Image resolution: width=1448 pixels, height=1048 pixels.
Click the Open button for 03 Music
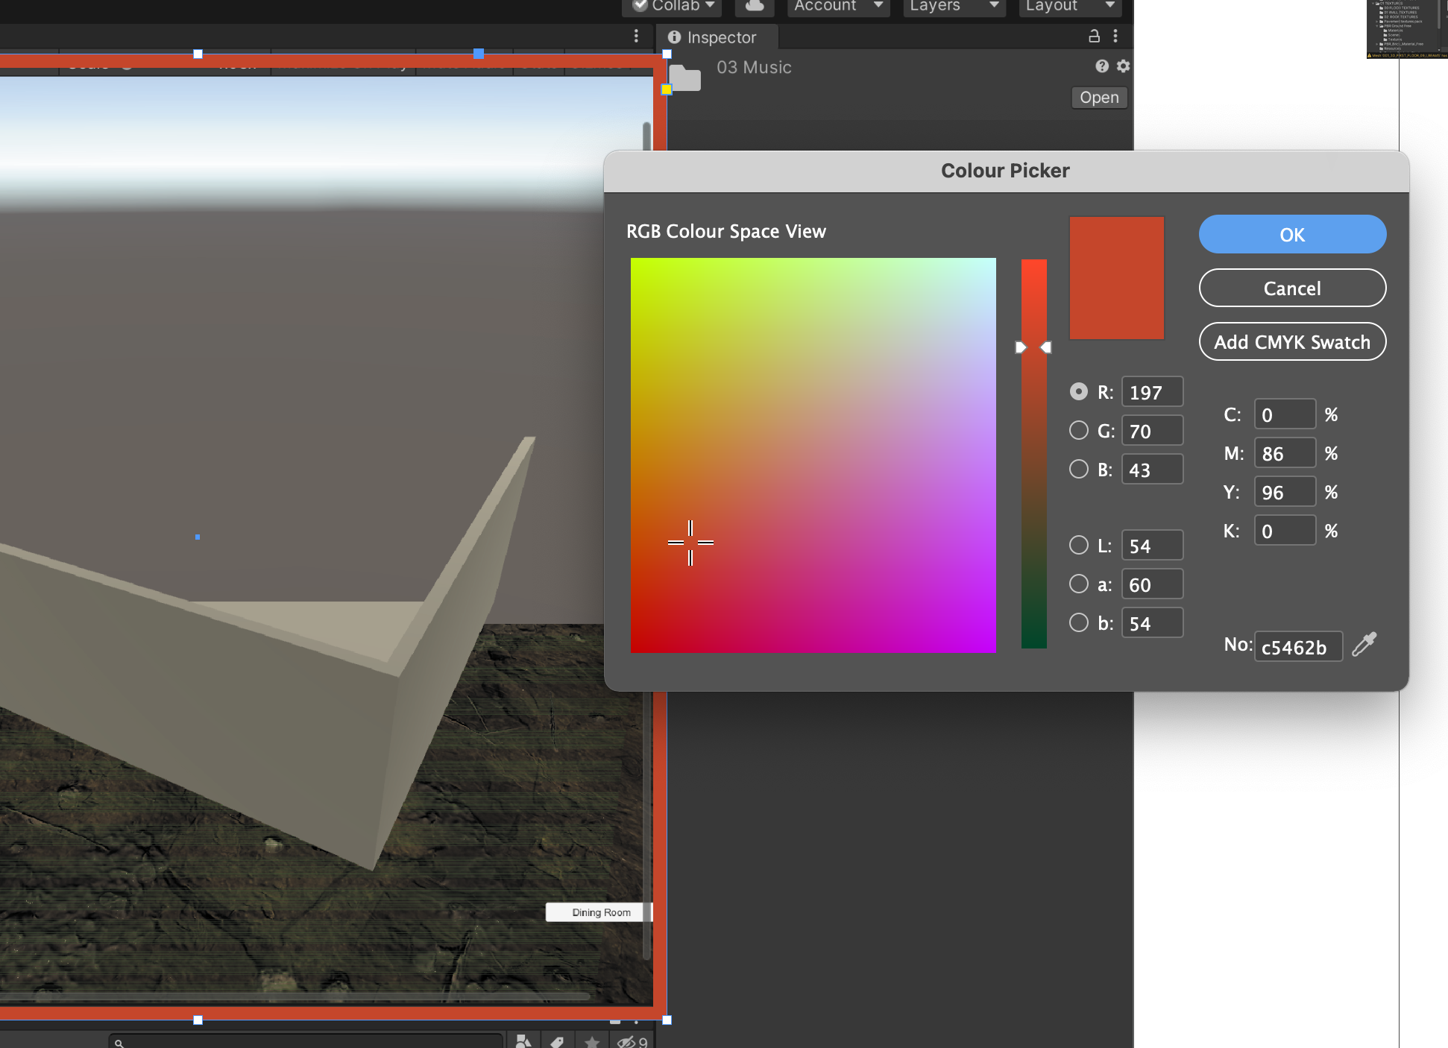tap(1098, 97)
